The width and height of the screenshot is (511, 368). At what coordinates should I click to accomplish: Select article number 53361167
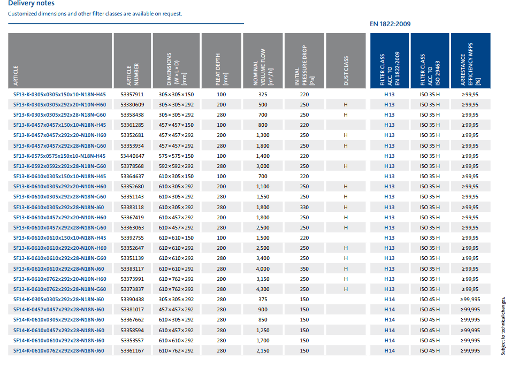click(x=132, y=351)
